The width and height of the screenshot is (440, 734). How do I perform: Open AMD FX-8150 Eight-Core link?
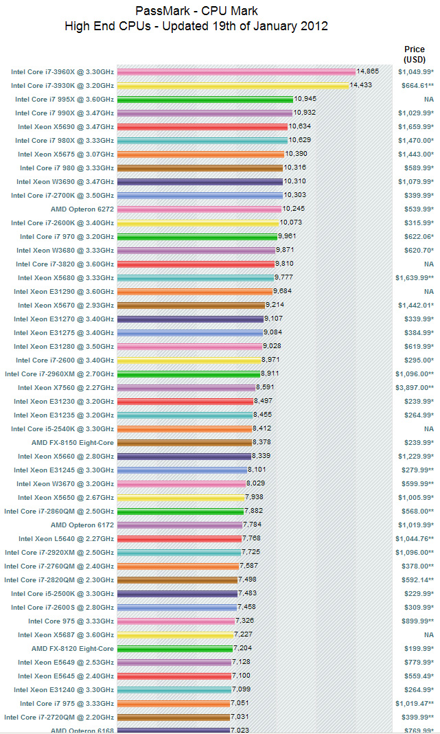coord(73,443)
